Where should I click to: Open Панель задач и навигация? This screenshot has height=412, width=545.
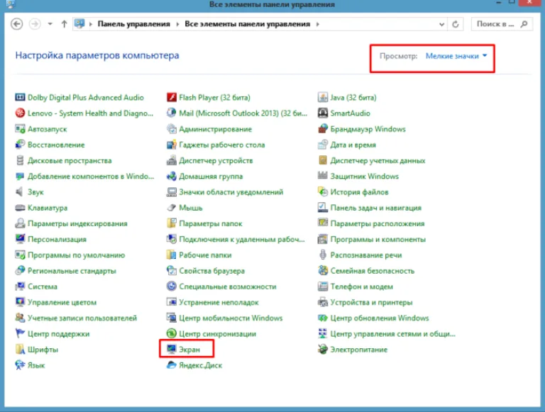(x=375, y=208)
